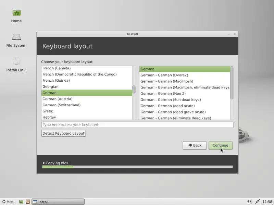Viewport: 274px width, 205px height.
Task: Select the Install window taskbar entry
Action: [x=58, y=202]
